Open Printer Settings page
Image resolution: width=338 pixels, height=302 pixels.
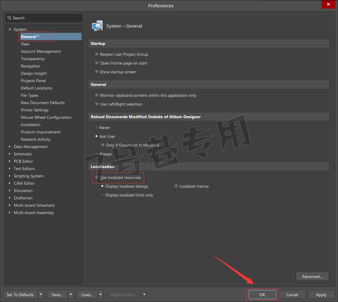35,110
